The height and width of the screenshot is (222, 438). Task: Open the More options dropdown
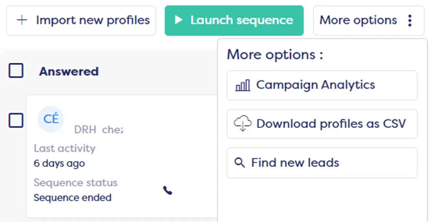[x=369, y=21]
